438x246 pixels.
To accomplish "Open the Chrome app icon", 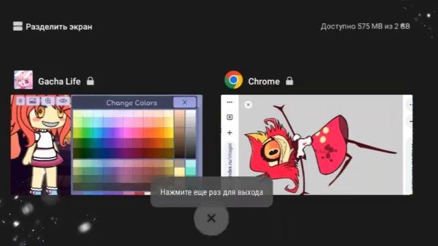I will pos(233,80).
